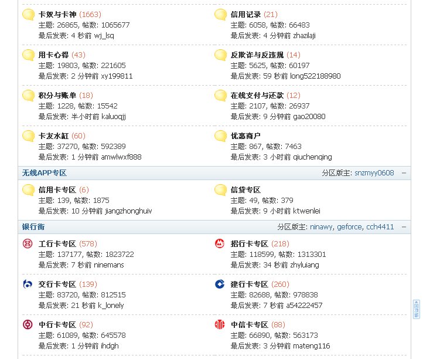The height and width of the screenshot is (359, 423).
Task: View moderator snzmyy0608's profile
Action: [x=374, y=173]
